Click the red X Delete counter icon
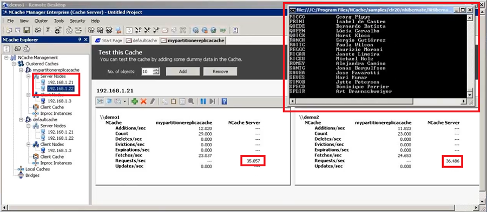This screenshot has width=487, height=212. pos(143,101)
